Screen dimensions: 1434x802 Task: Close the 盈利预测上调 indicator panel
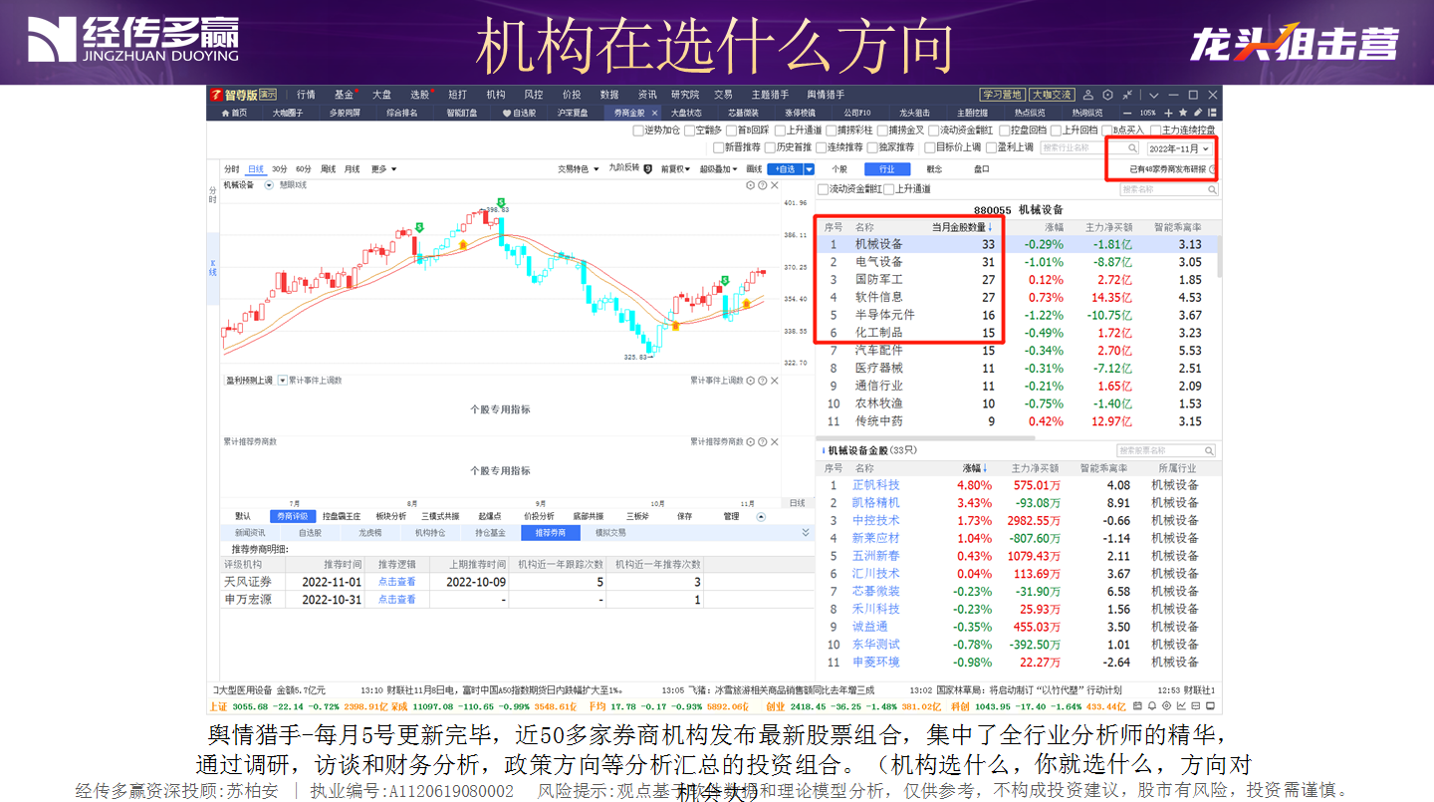tap(775, 380)
